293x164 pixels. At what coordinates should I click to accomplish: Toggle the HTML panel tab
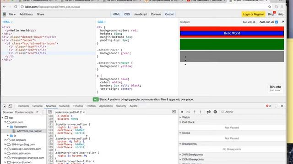click(116, 14)
